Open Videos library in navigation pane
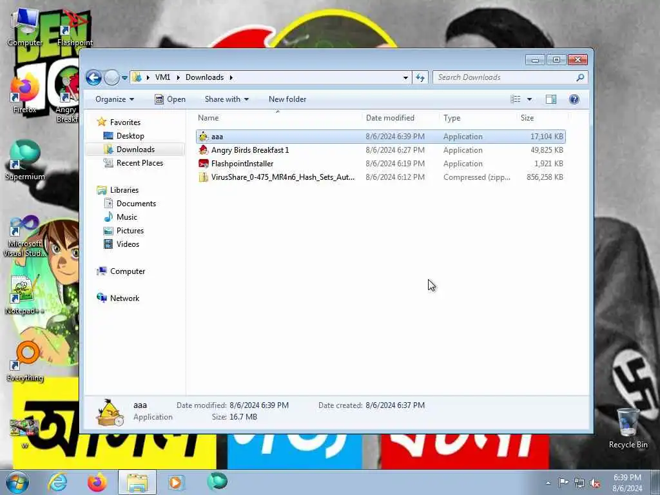Screen dimensions: 660x495 click(128, 244)
